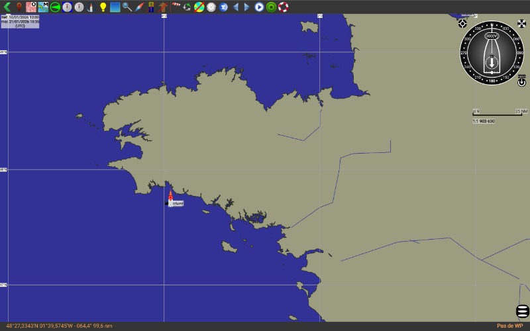The height and width of the screenshot is (331, 530).
Task: Open the down-arrow button below compass
Action: coord(521,82)
